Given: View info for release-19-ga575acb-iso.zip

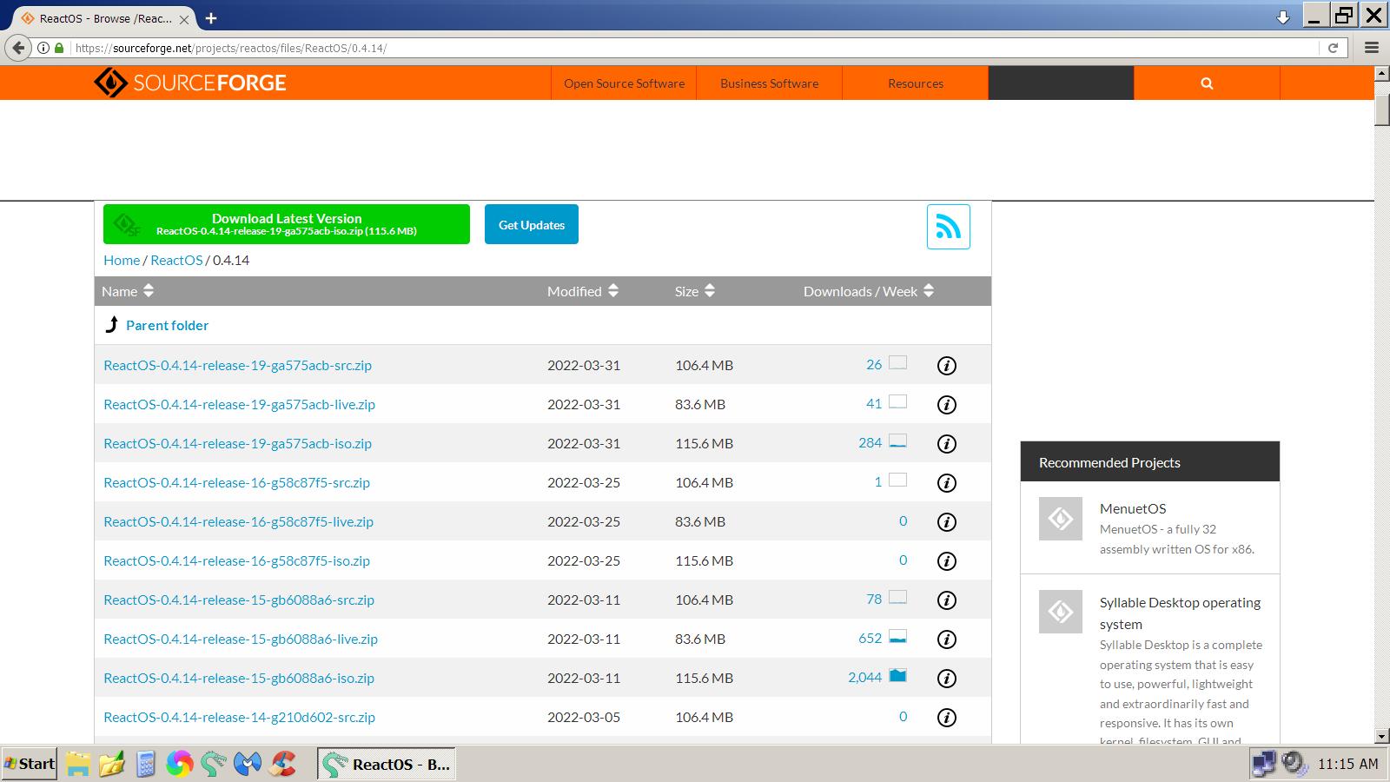Looking at the screenshot, I should click(947, 444).
